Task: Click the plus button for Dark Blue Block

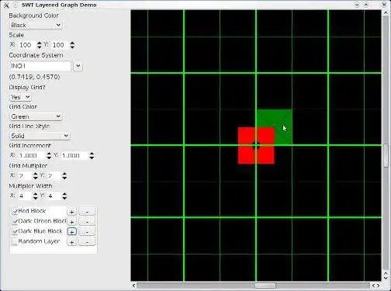Action: click(72, 232)
